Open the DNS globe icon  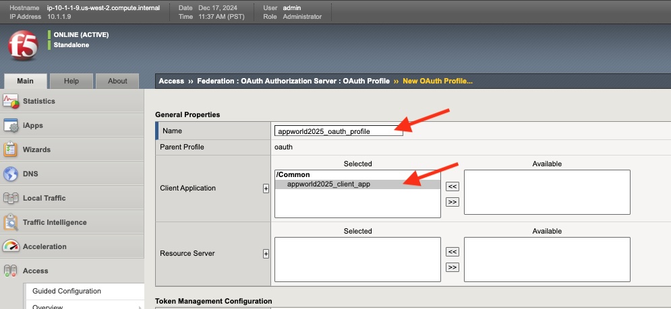tap(11, 174)
